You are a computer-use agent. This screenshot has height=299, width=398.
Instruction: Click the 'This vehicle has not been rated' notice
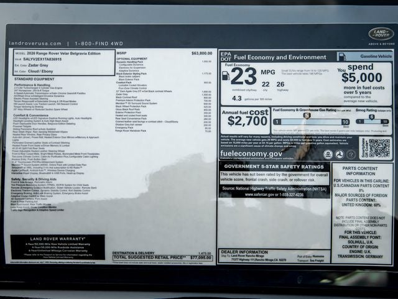click(274, 177)
